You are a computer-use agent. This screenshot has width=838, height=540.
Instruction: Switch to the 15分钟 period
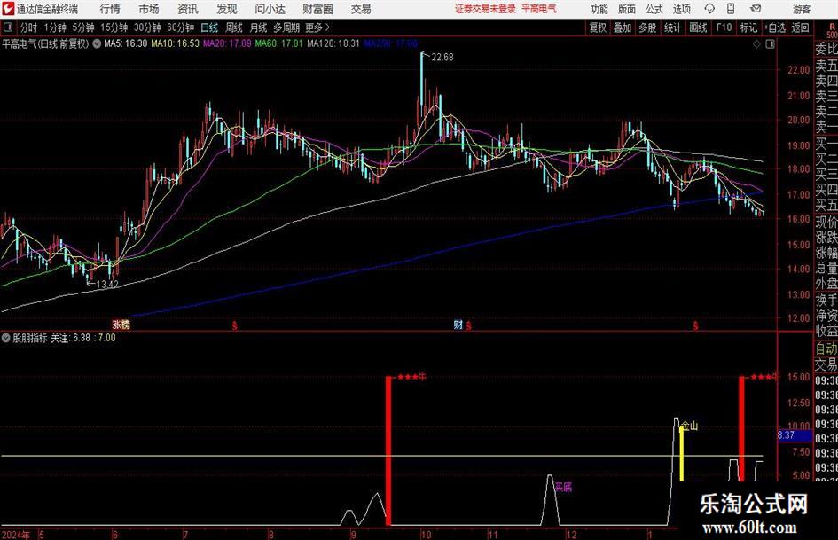[x=114, y=27]
